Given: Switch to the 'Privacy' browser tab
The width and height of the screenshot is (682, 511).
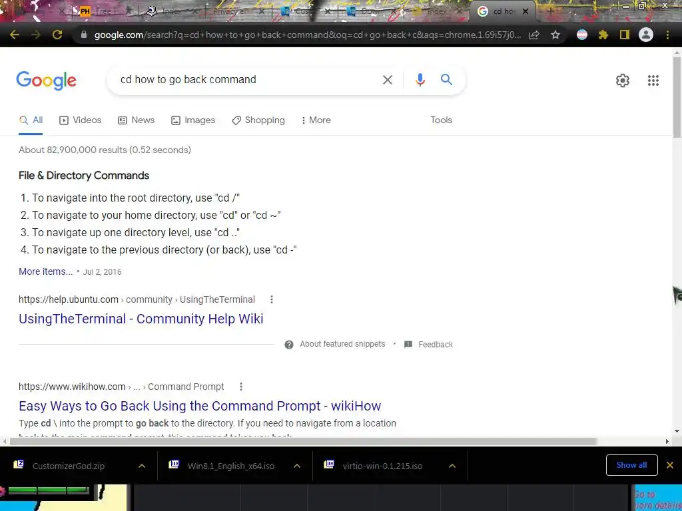Looking at the screenshot, I should coord(237,11).
